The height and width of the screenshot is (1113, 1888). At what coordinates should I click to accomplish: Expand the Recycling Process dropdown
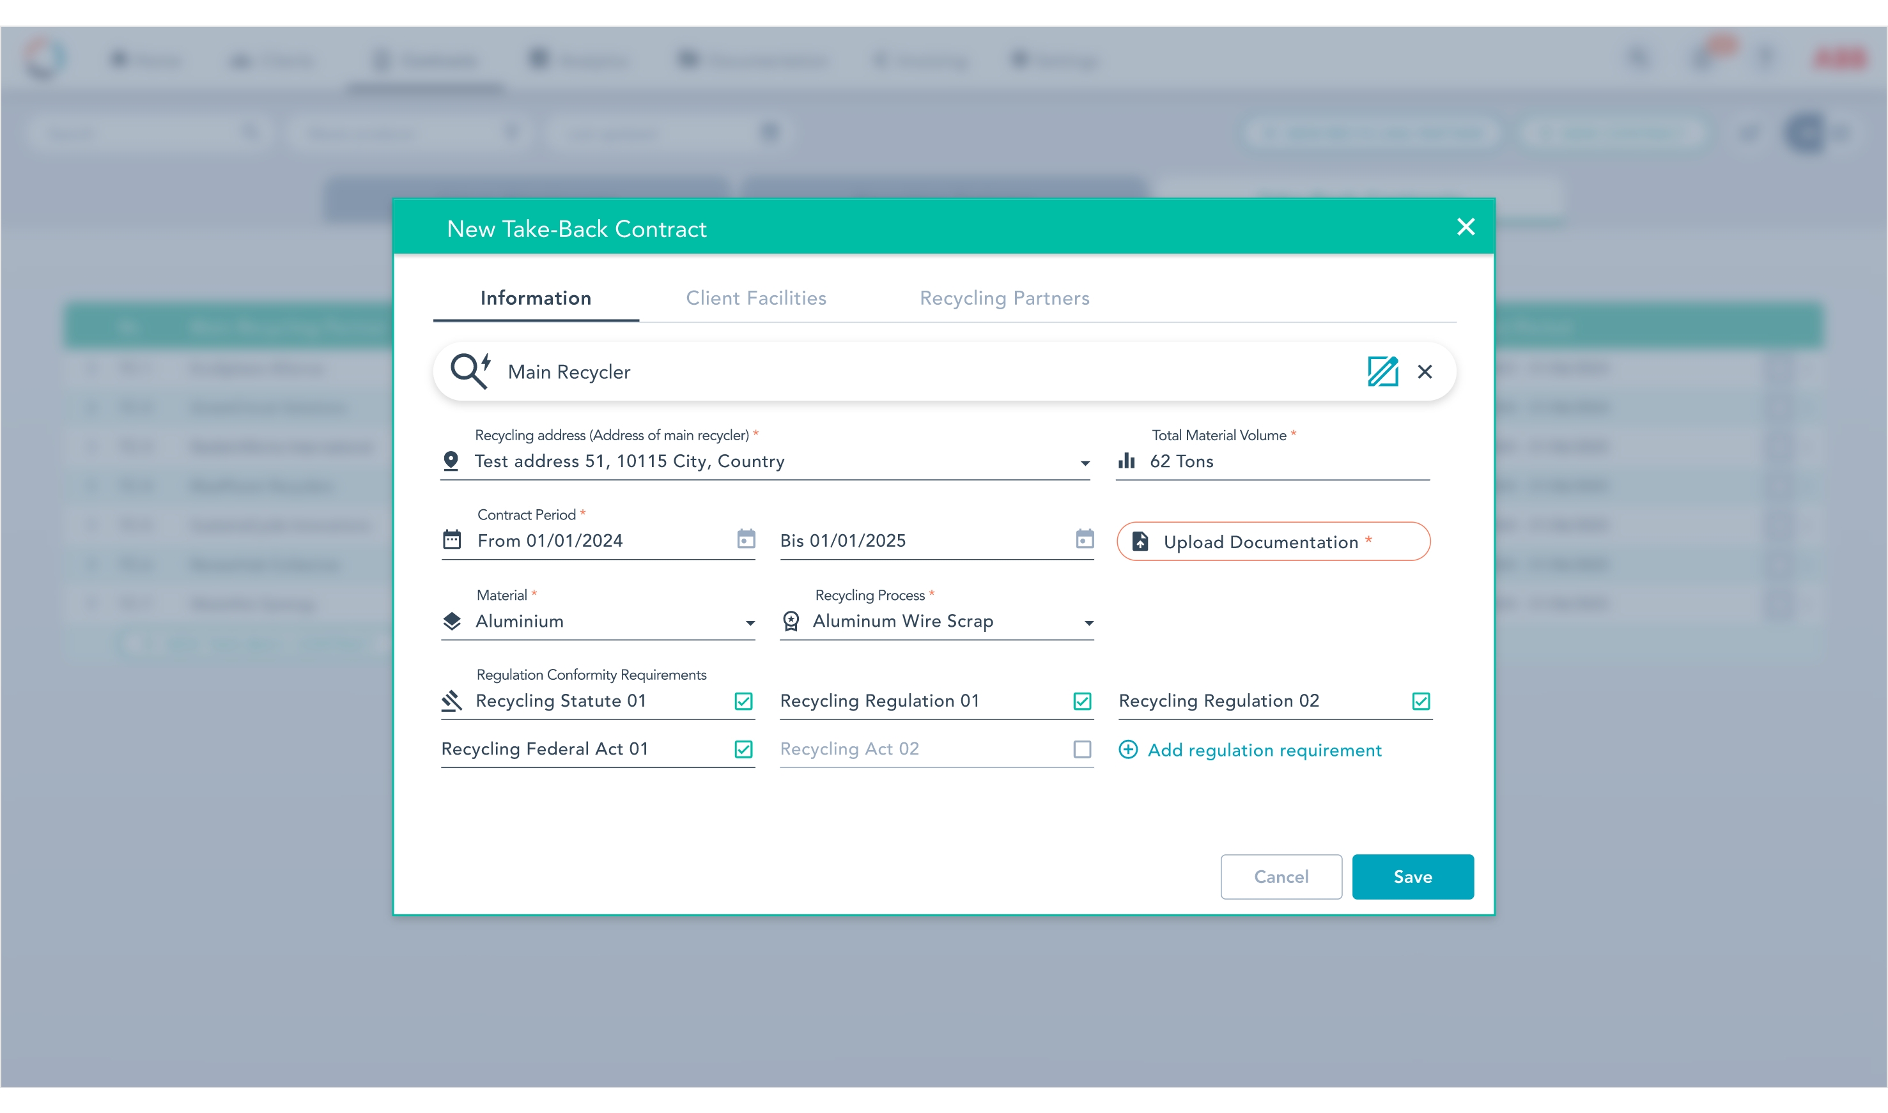pos(1088,622)
